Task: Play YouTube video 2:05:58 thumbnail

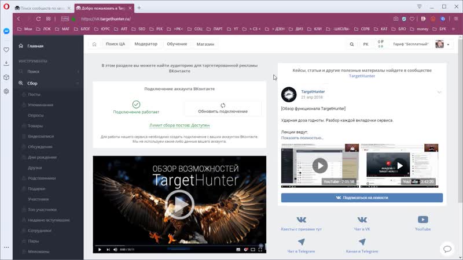Action: [320, 166]
